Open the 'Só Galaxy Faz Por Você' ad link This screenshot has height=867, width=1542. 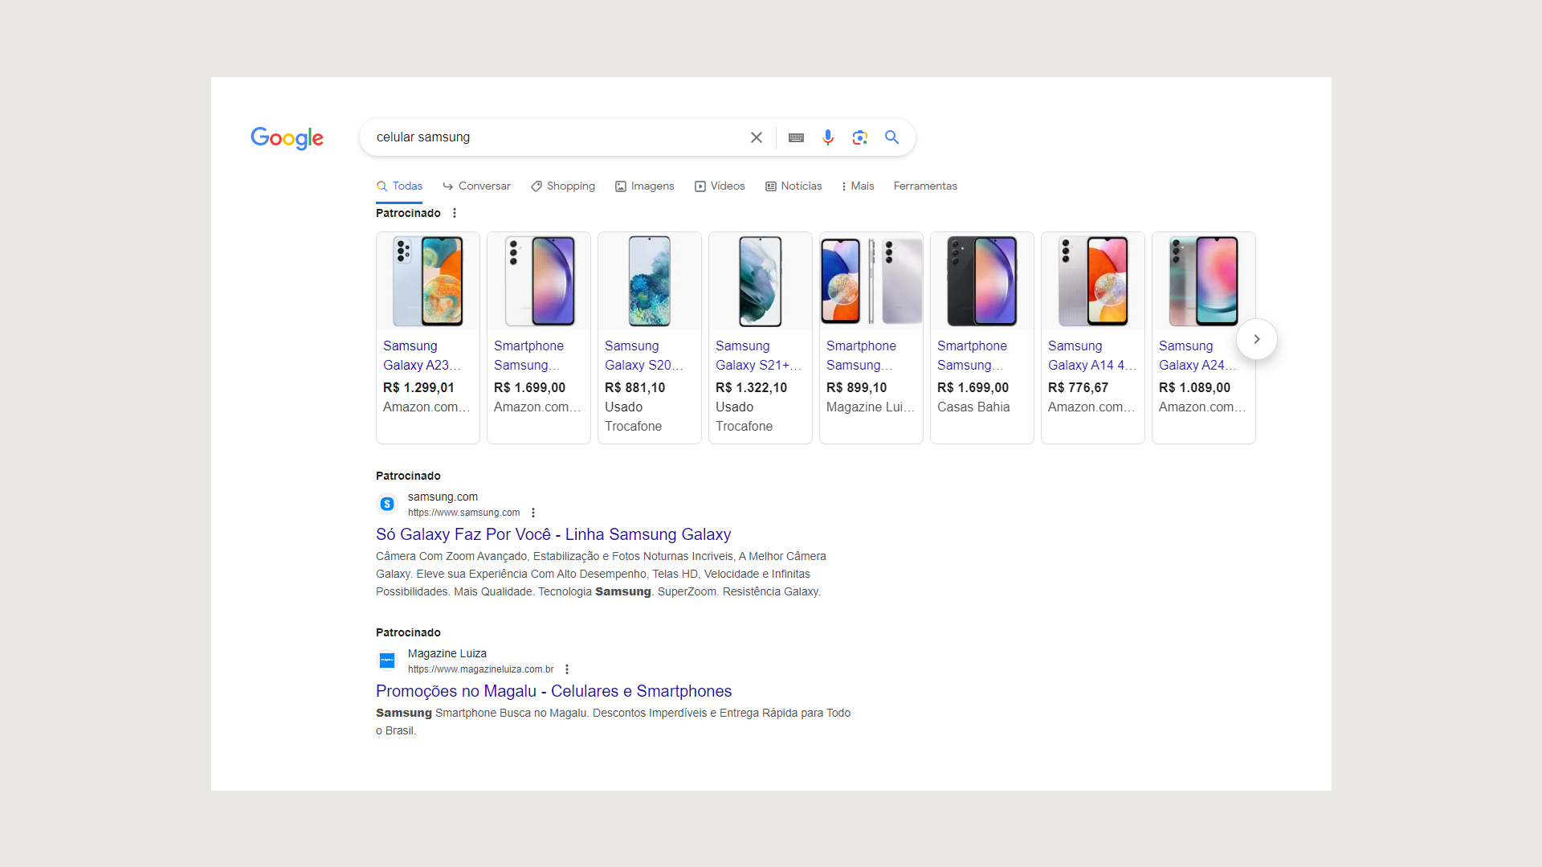tap(553, 534)
